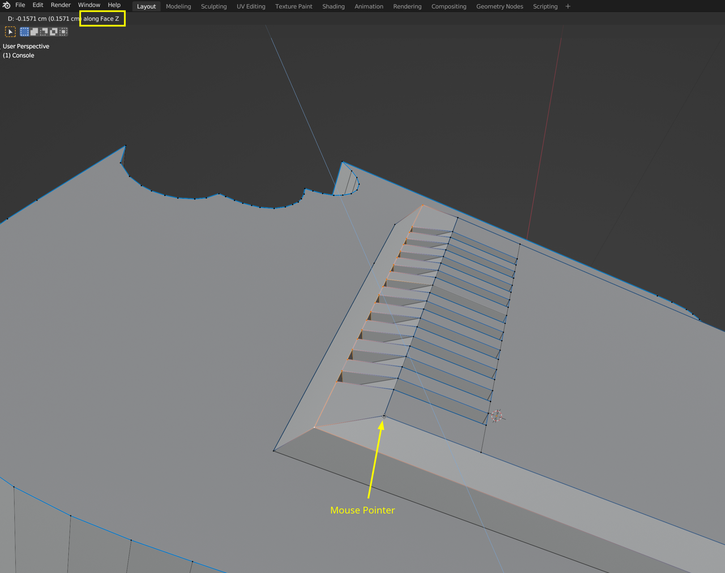Open the UV Editing workspace tab
This screenshot has width=725, height=573.
[x=250, y=6]
